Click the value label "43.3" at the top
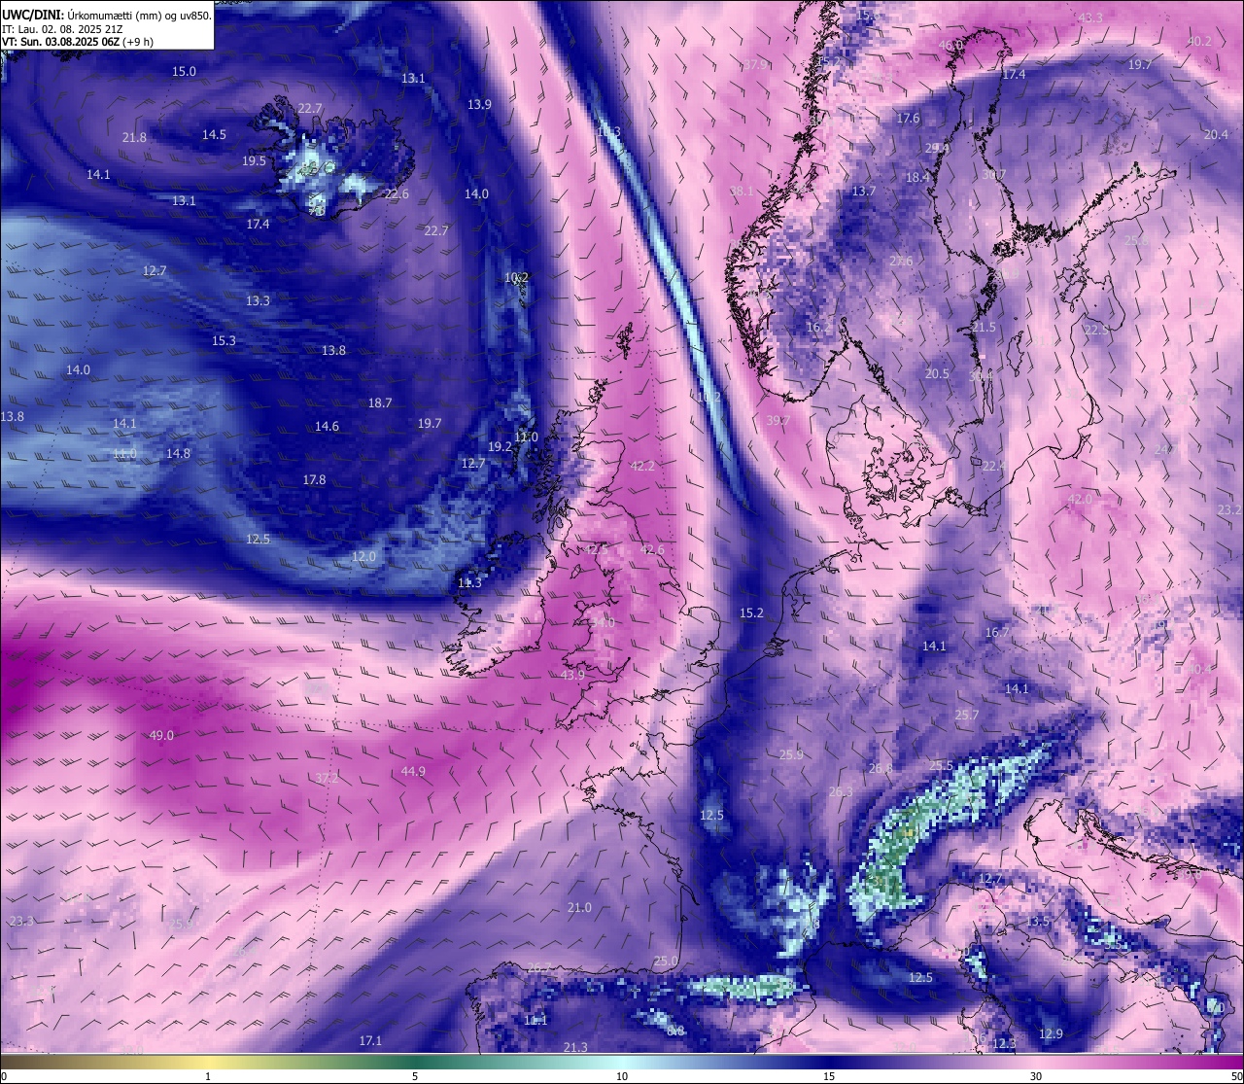Screen dimensions: 1244x1084 point(1090,18)
